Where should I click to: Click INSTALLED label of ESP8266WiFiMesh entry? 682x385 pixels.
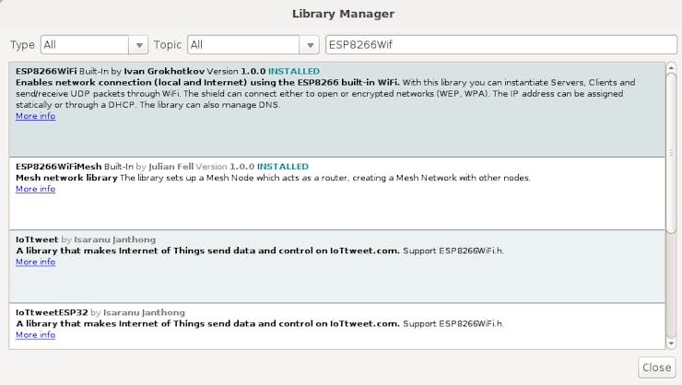283,167
